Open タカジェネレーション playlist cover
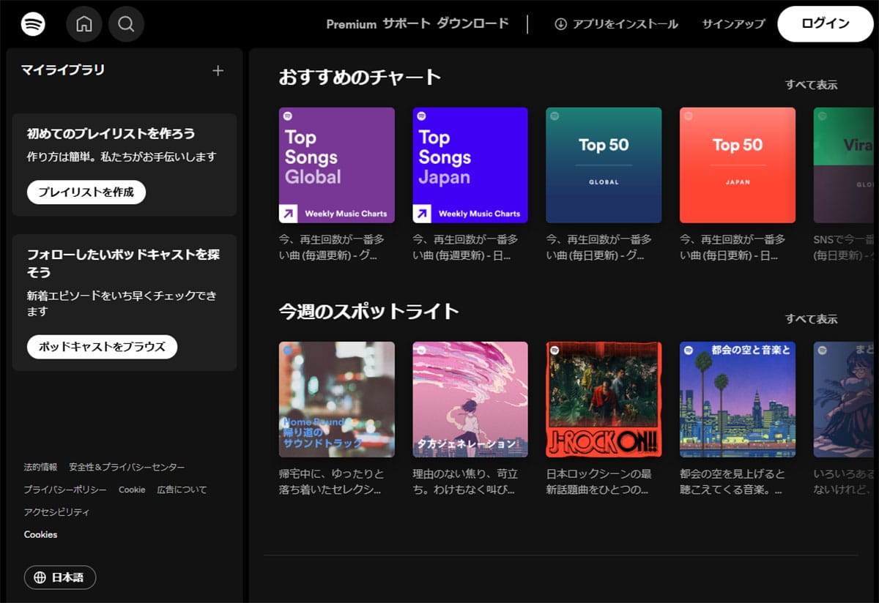879x603 pixels. (470, 400)
